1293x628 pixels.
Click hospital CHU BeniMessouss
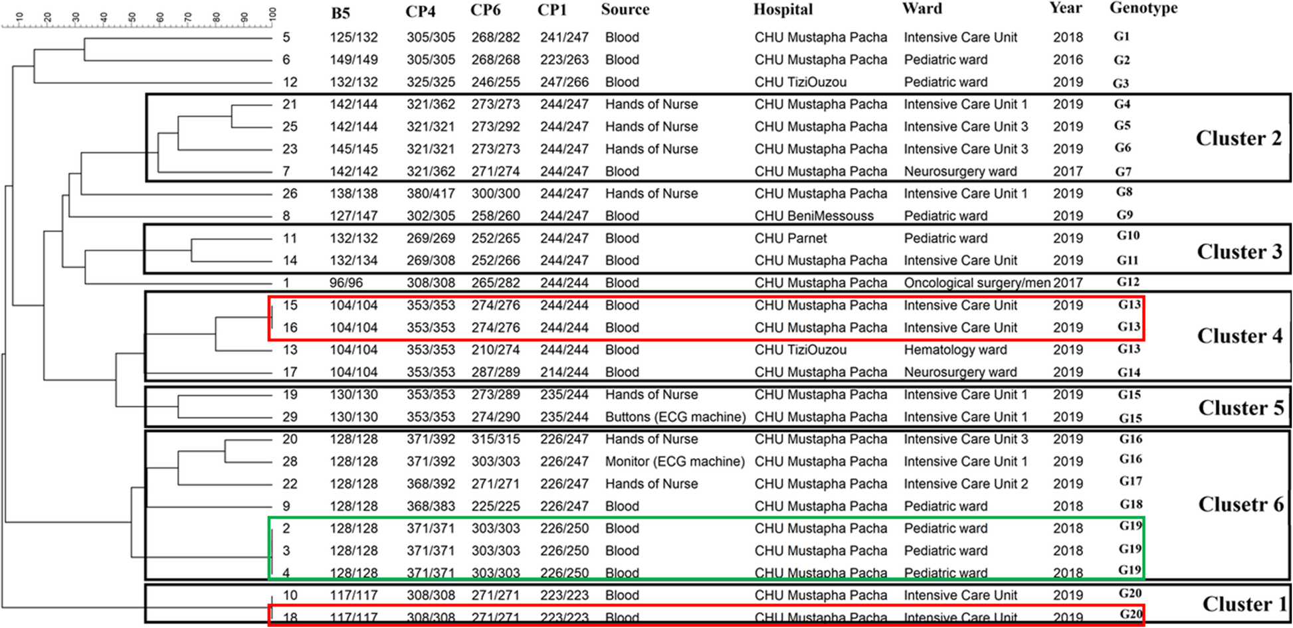(x=814, y=216)
